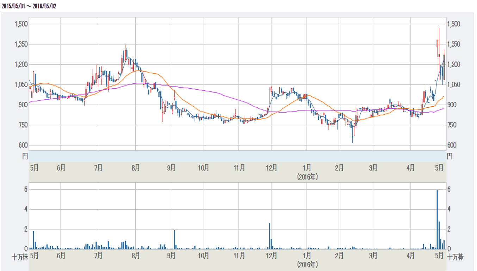Click the 6 label on the left volume axis
The image size is (477, 271).
[x=26, y=189]
